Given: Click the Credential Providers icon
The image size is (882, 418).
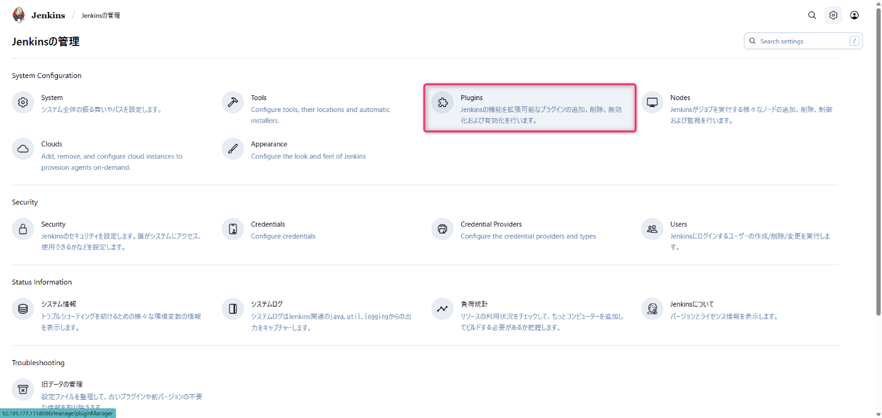Looking at the screenshot, I should tap(442, 229).
